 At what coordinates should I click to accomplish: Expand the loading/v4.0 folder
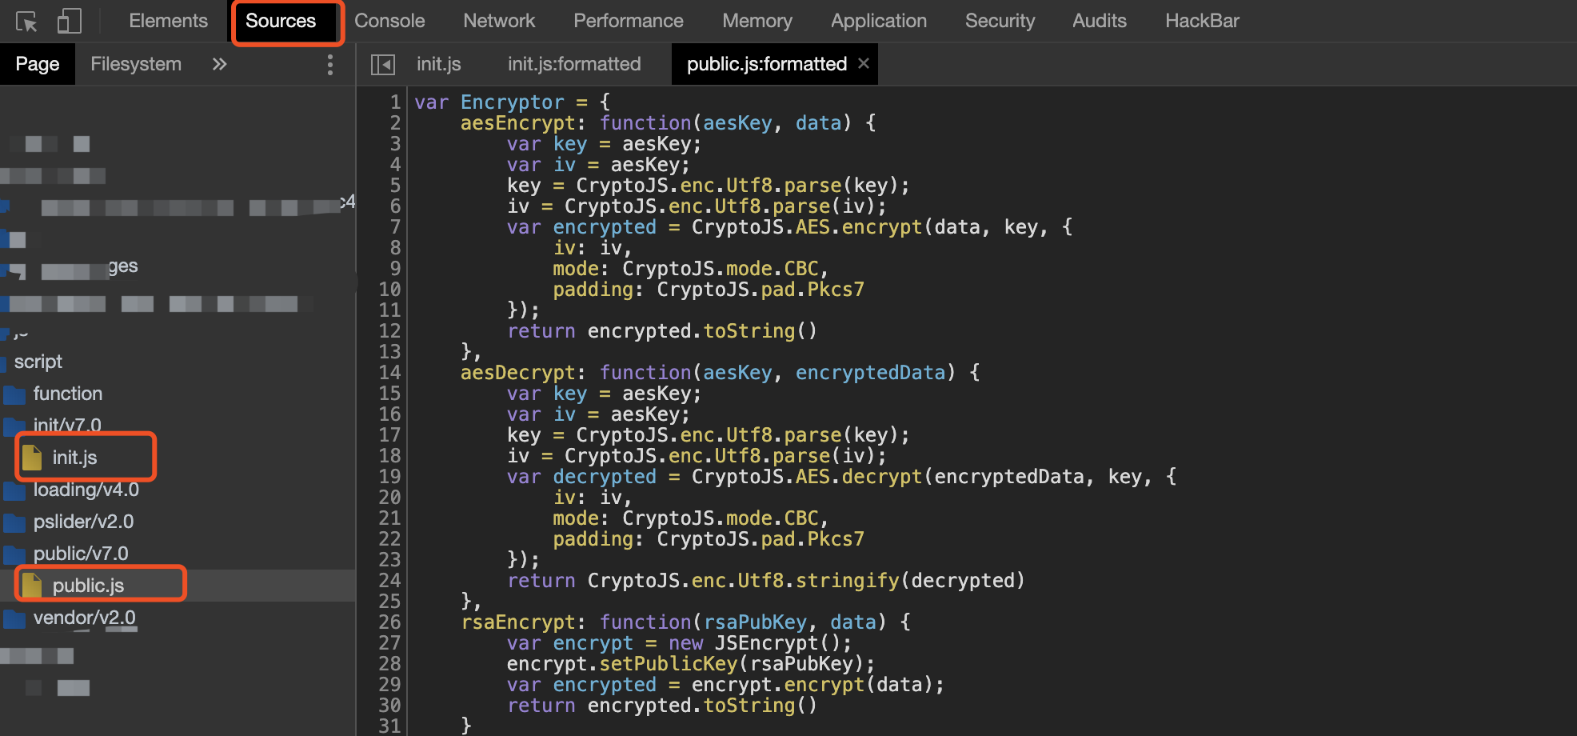tap(86, 490)
